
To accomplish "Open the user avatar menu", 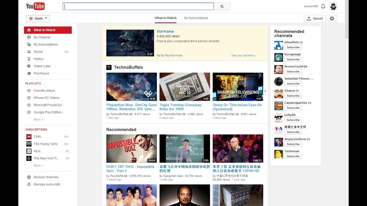I will pos(333,6).
